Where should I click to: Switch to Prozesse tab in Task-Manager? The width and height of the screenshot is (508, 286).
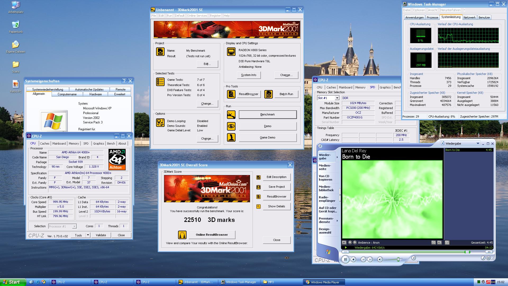pos(432,17)
